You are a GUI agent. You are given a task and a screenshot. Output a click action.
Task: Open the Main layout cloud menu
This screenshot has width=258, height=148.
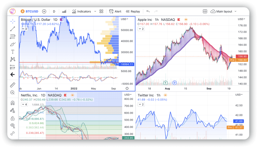tap(221, 11)
